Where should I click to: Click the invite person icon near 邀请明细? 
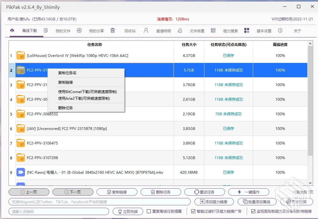point(146,30)
